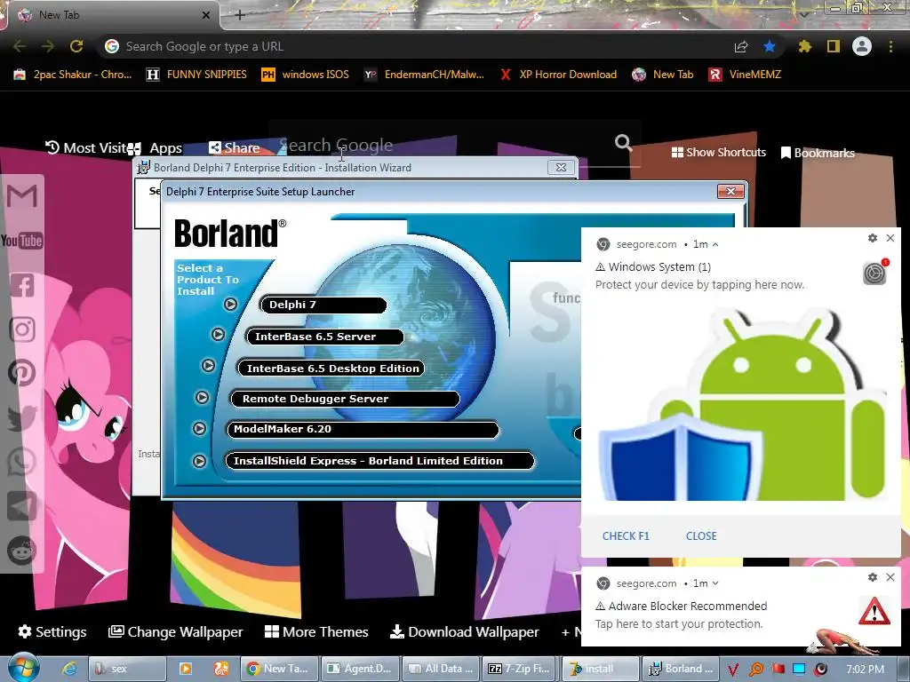910x682 pixels.
Task: Select InstallShield Express Borland Limited Edition
Action: pos(379,461)
